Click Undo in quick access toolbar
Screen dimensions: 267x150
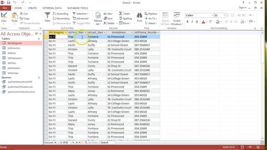point(15,2)
